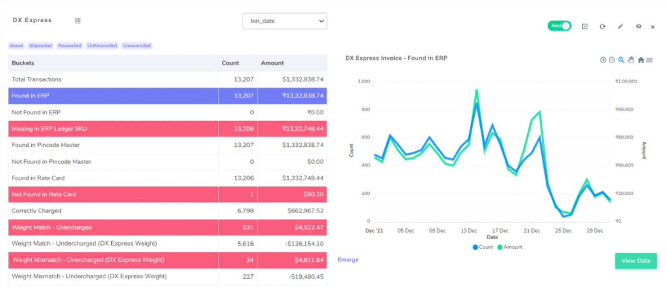Close the panel with the X icon
The width and height of the screenshot is (666, 288).
[653, 27]
